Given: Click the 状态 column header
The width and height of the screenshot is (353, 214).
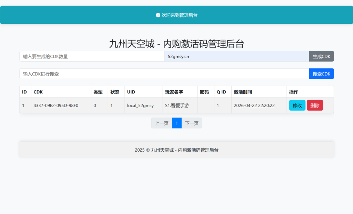Looking at the screenshot, I should (115, 92).
